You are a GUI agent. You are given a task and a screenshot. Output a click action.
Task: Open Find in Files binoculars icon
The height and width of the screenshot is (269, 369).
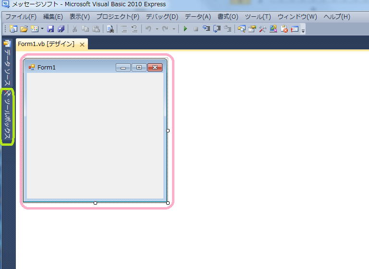tap(110, 29)
